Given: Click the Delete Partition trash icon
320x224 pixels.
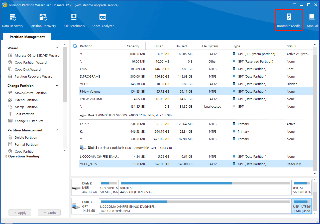Looking at the screenshot, I should [10, 137].
